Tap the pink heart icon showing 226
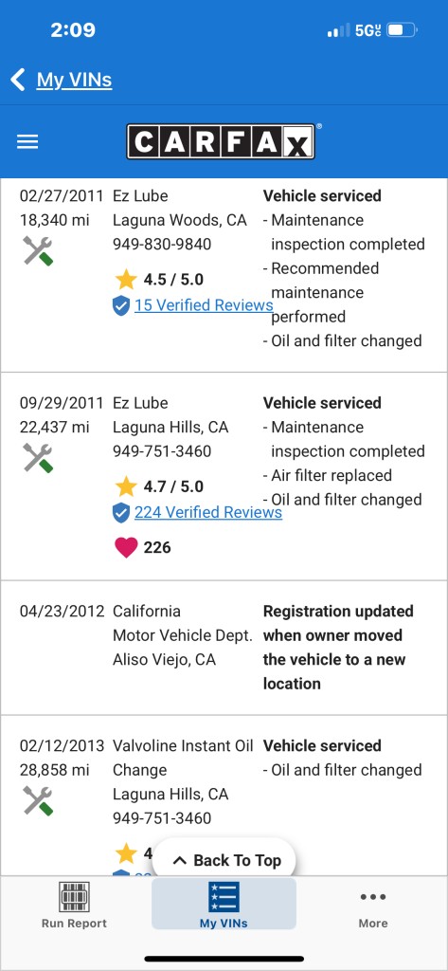Viewport: 448px width, 971px height. point(126,547)
